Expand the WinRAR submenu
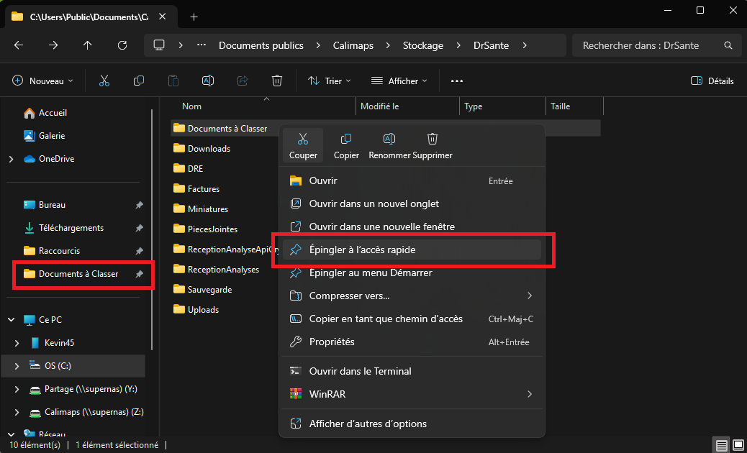Image resolution: width=747 pixels, height=453 pixels. point(530,394)
